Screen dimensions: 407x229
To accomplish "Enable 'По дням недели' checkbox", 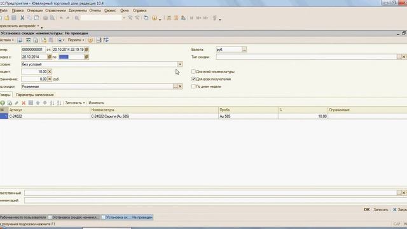I will (193, 87).
